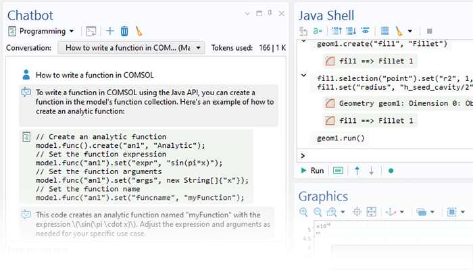The height and width of the screenshot is (270, 473).
Task: Close the Chatbot window
Action: (x=282, y=13)
